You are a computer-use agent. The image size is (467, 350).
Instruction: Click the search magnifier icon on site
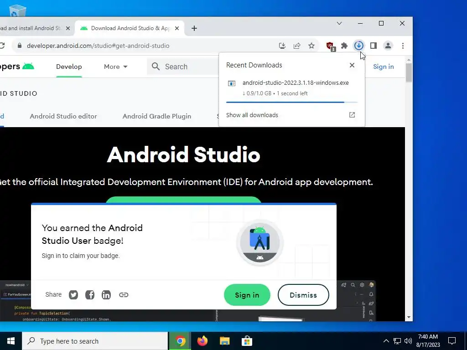point(156,67)
